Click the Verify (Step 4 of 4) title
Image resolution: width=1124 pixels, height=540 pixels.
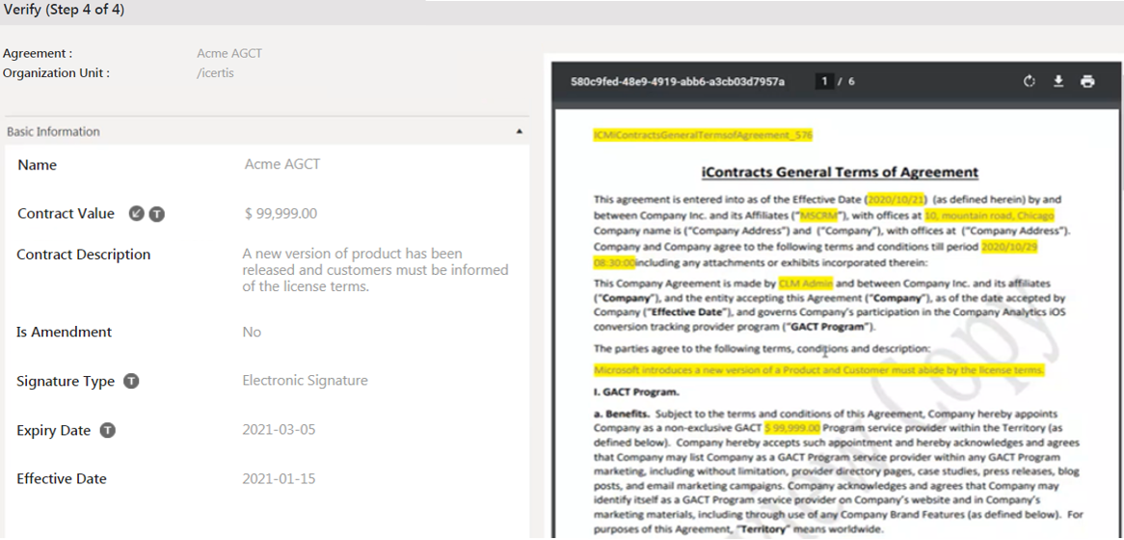click(x=65, y=11)
